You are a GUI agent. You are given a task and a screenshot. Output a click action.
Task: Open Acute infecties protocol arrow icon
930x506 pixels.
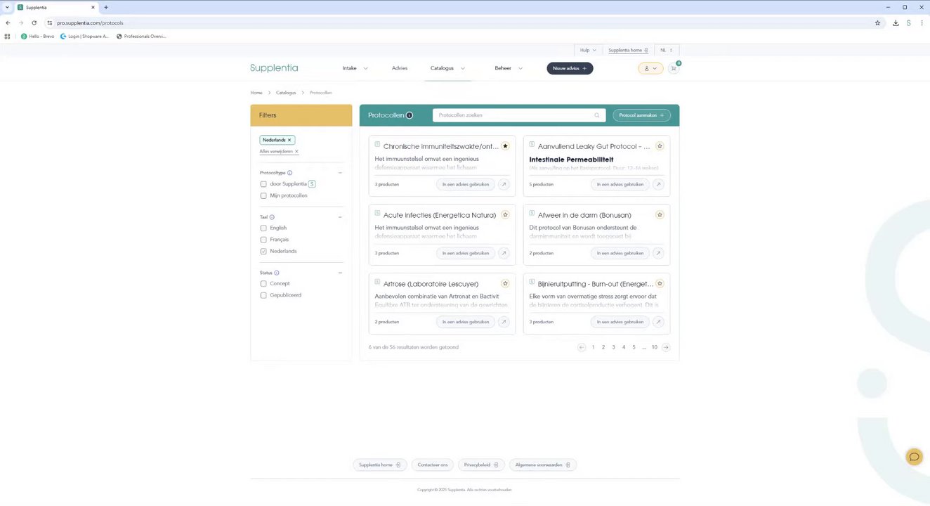[504, 253]
